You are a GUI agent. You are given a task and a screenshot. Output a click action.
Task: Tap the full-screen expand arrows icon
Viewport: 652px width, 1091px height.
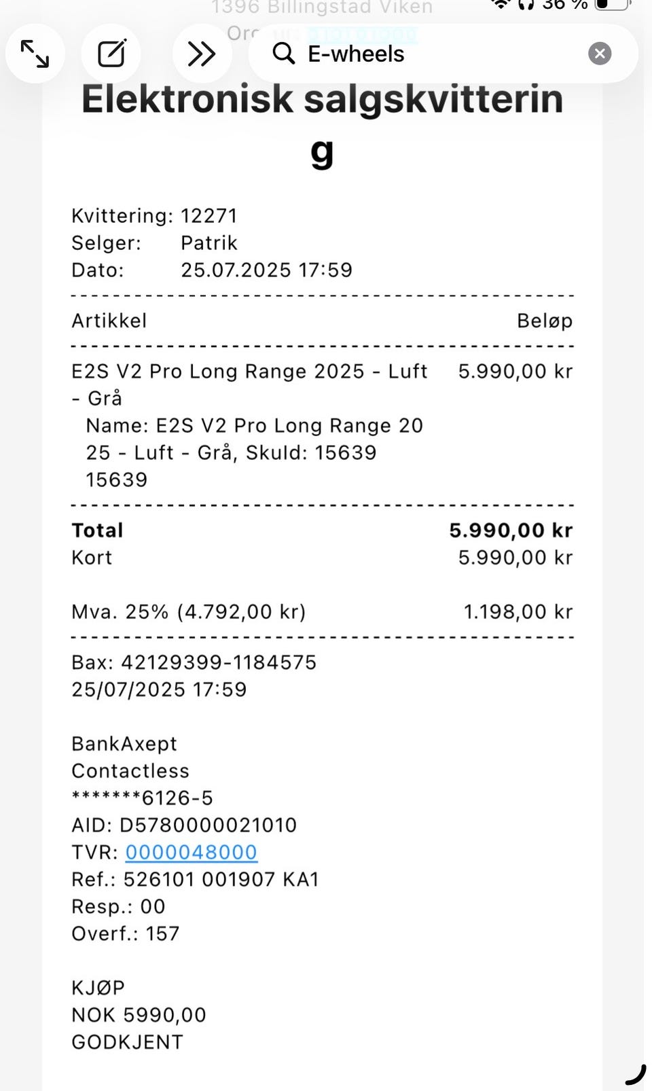tap(35, 54)
